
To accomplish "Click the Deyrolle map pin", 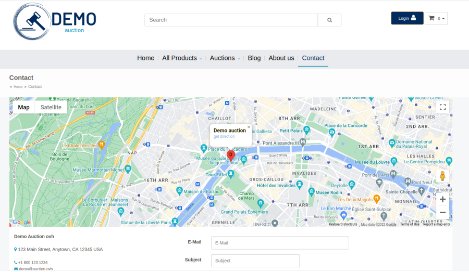I will click(x=352, y=185).
